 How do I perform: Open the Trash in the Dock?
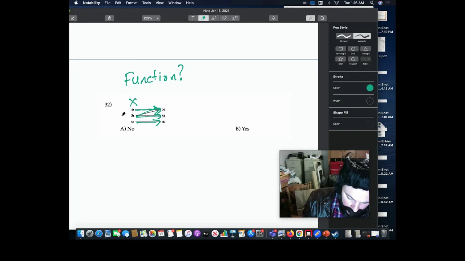[384, 234]
